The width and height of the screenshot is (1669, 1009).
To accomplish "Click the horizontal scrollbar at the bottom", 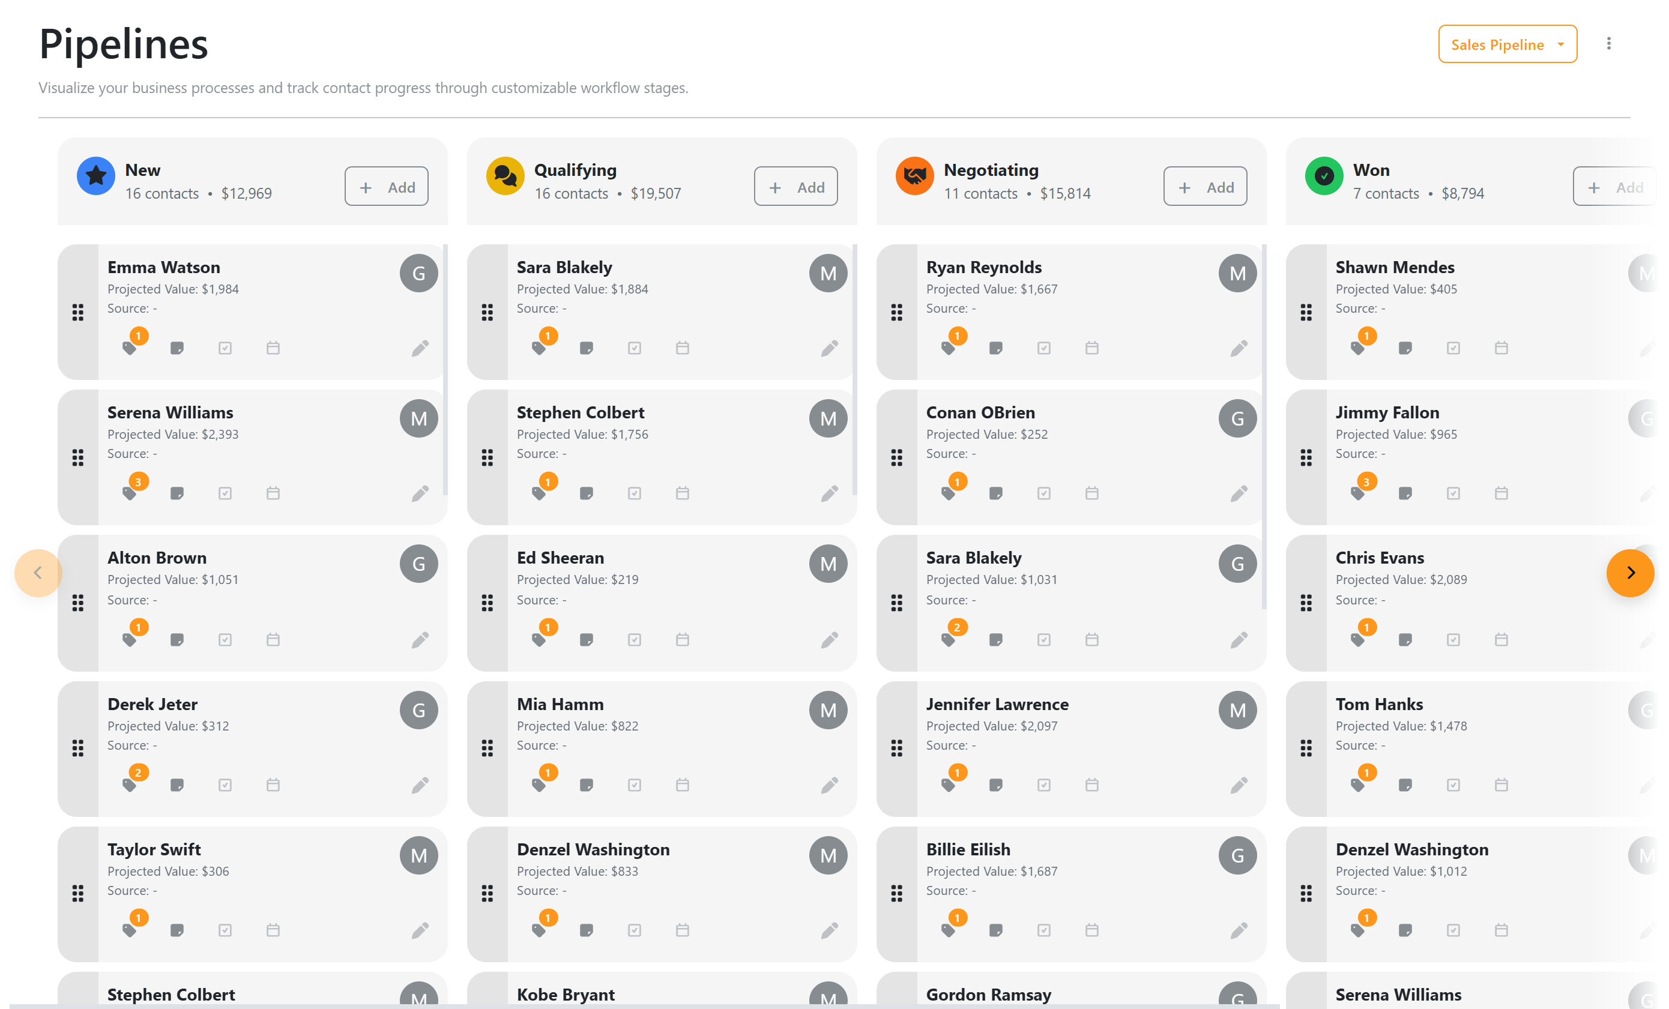I will [645, 1005].
